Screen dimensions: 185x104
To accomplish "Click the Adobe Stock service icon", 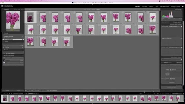I will [x=4, y=60].
